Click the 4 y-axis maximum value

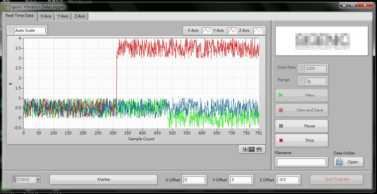(20, 38)
